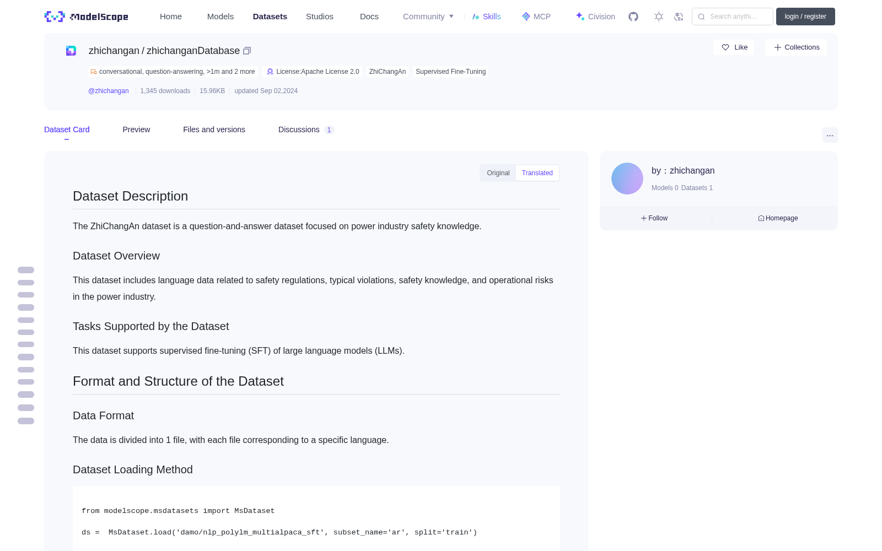Viewport: 882px width, 551px height.
Task: Click the 'Datasets 1' count text
Action: click(x=697, y=188)
